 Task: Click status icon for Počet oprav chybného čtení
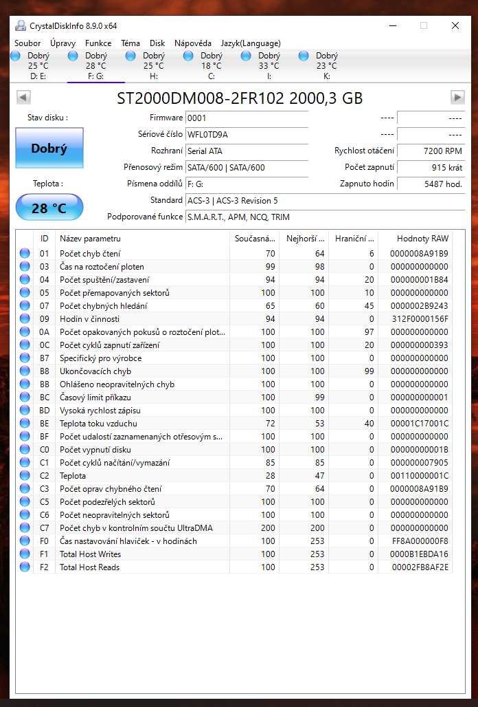[25, 489]
